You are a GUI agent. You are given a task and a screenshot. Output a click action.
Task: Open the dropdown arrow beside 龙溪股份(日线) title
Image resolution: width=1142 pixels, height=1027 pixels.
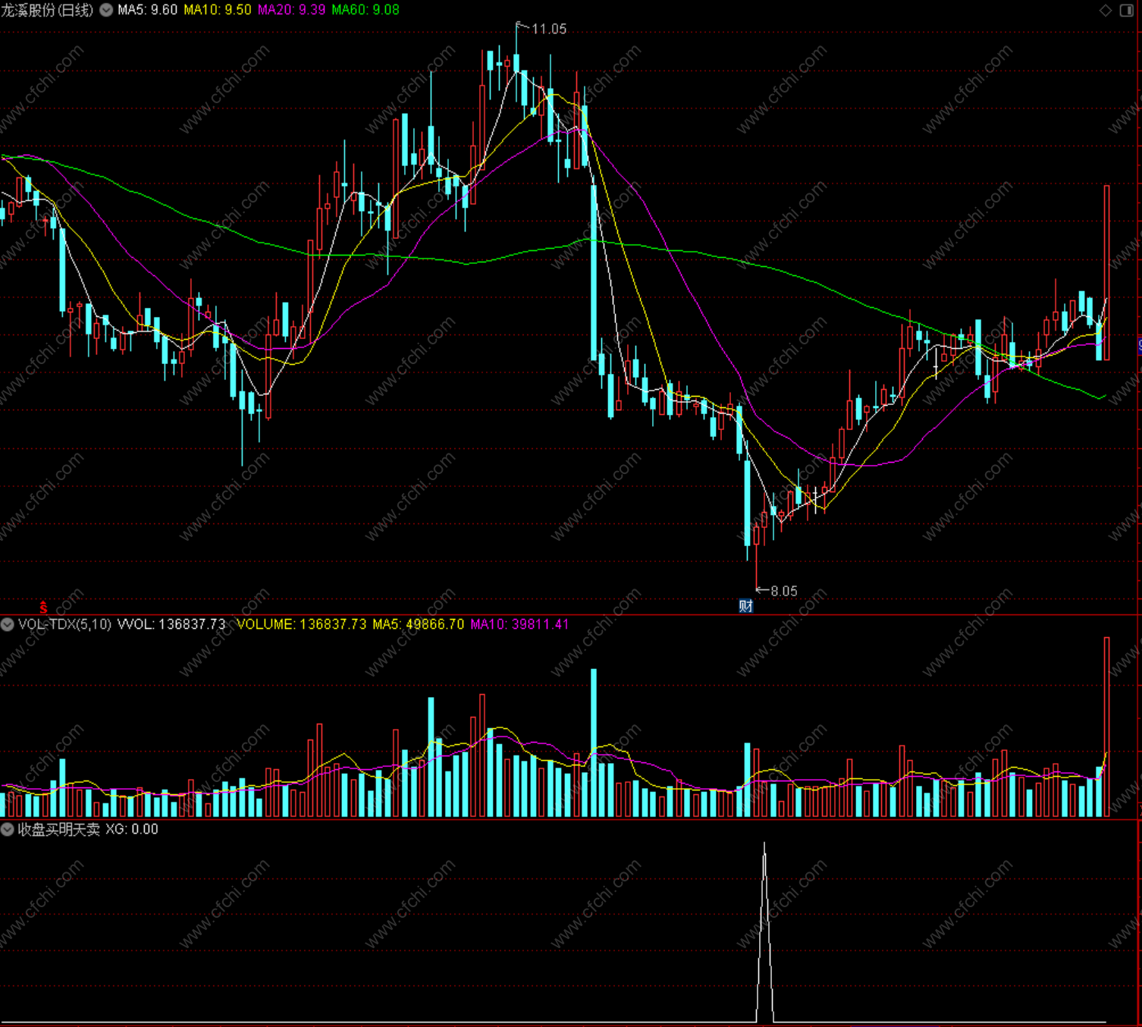click(x=106, y=10)
